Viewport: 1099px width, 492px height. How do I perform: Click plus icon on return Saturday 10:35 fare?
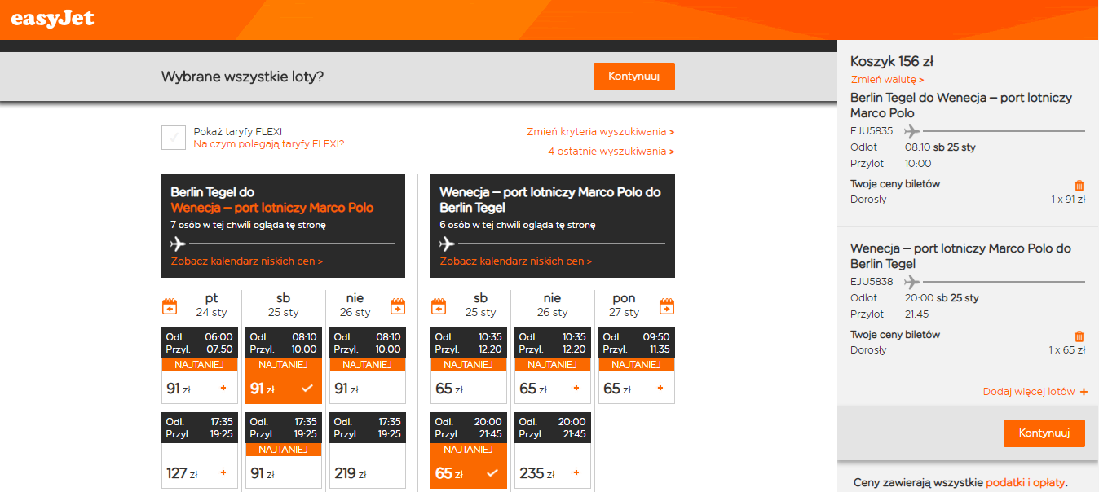[x=492, y=389]
